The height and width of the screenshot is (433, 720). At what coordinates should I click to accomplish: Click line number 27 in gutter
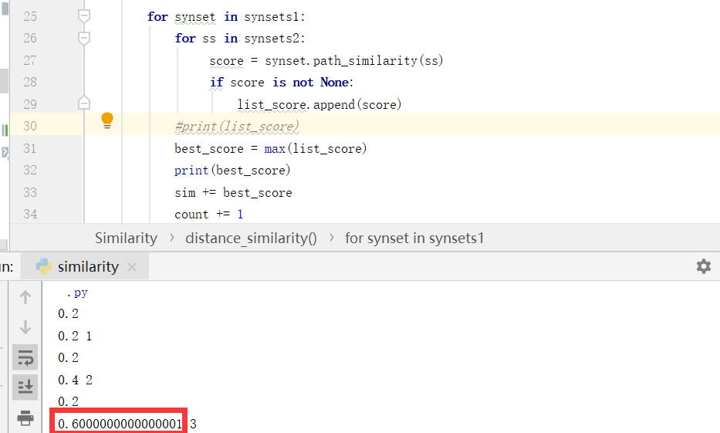pos(30,60)
